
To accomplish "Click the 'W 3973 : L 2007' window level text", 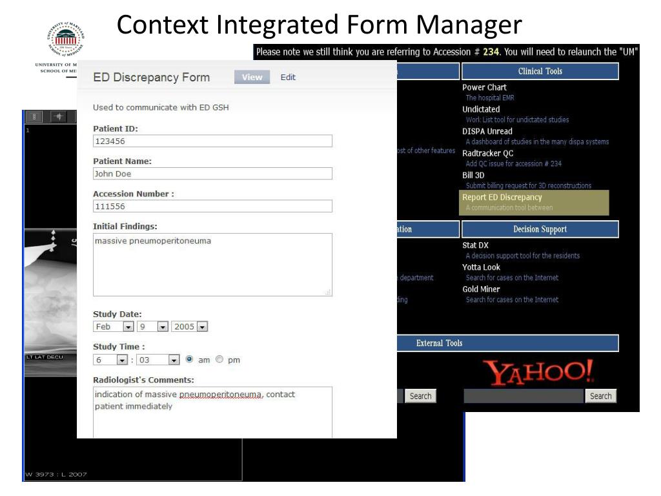I will pyautogui.click(x=56, y=475).
